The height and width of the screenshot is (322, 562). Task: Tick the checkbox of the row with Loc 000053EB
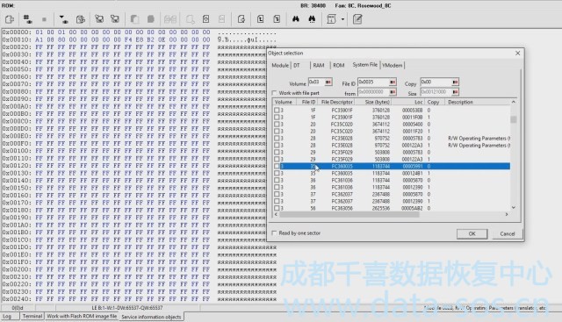pyautogui.click(x=277, y=111)
